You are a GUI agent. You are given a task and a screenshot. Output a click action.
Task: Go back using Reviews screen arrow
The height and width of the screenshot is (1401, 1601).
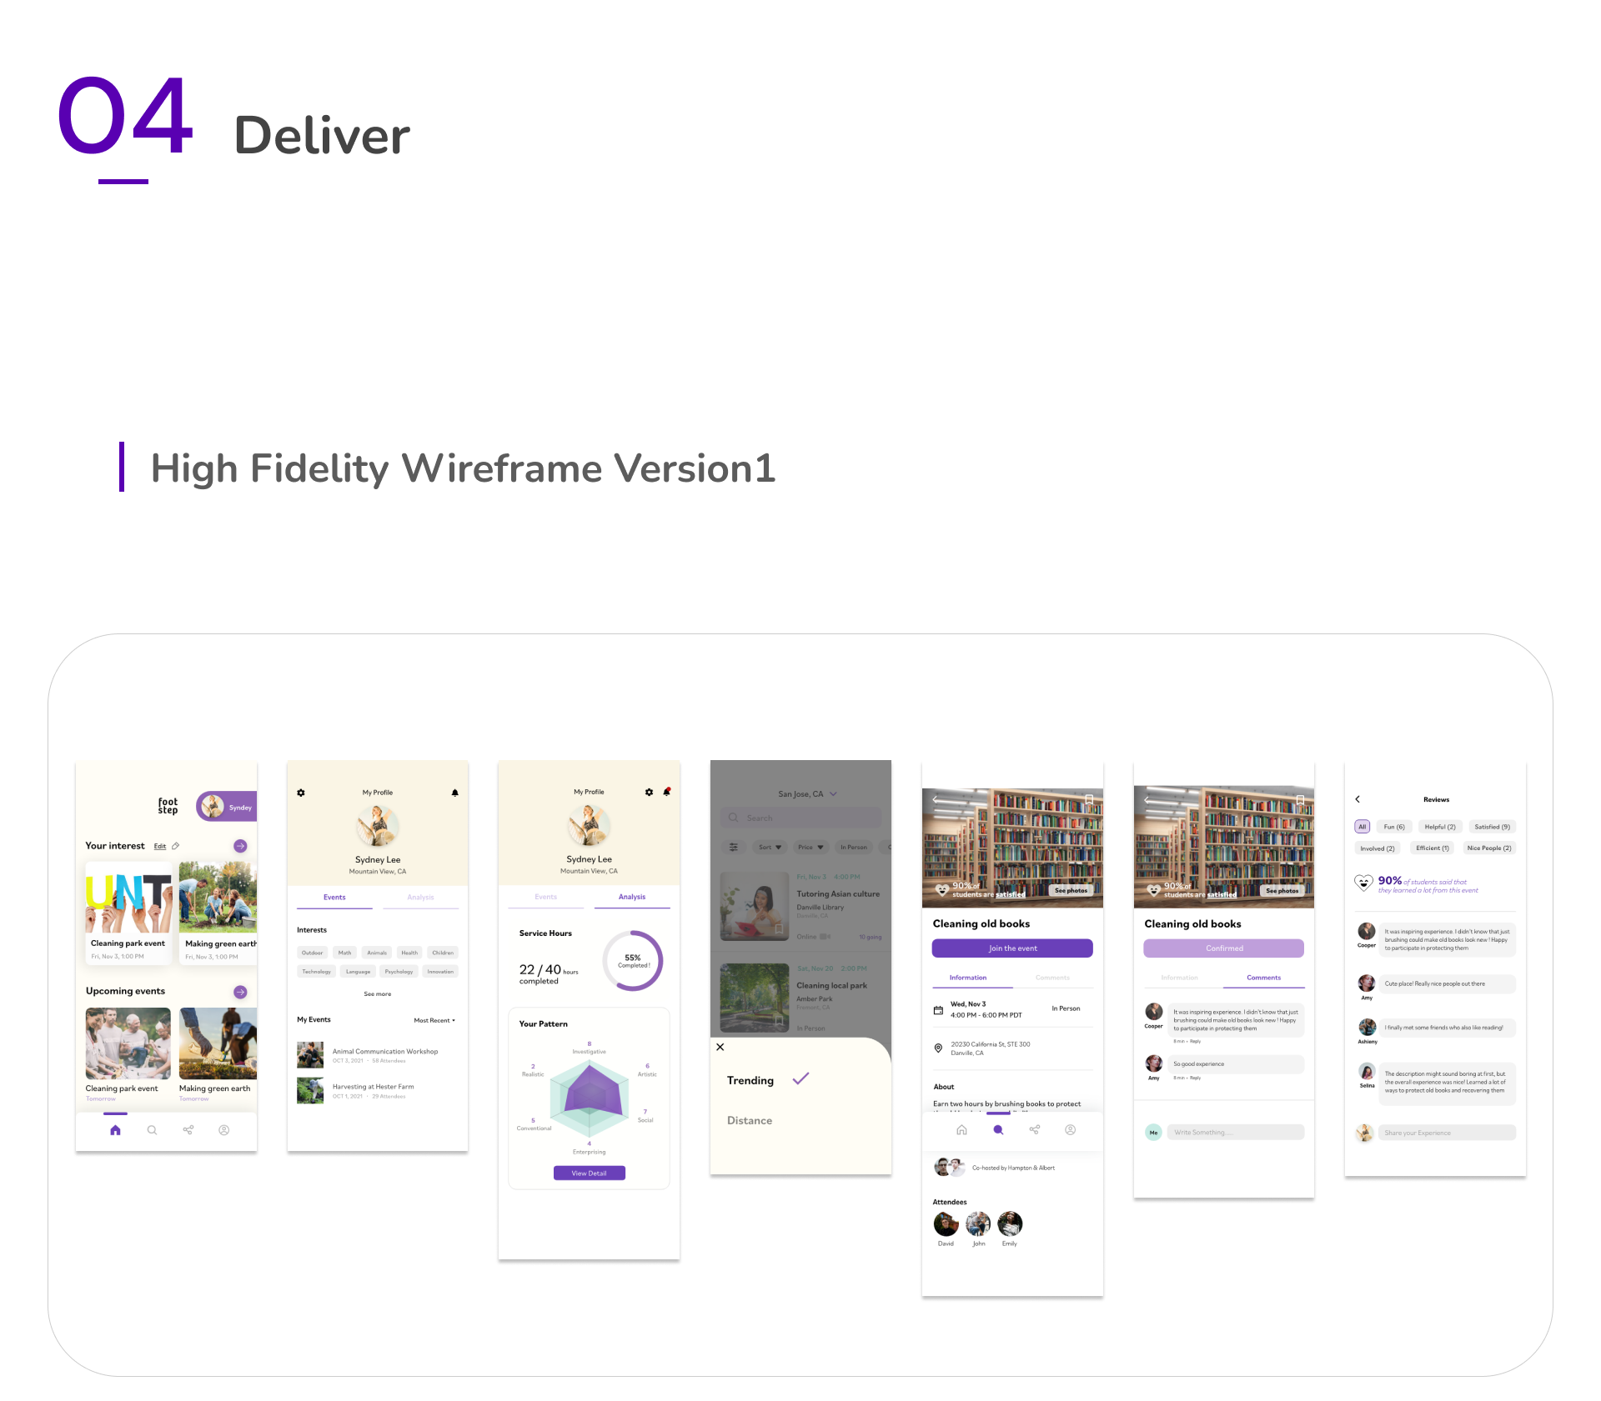(1358, 799)
